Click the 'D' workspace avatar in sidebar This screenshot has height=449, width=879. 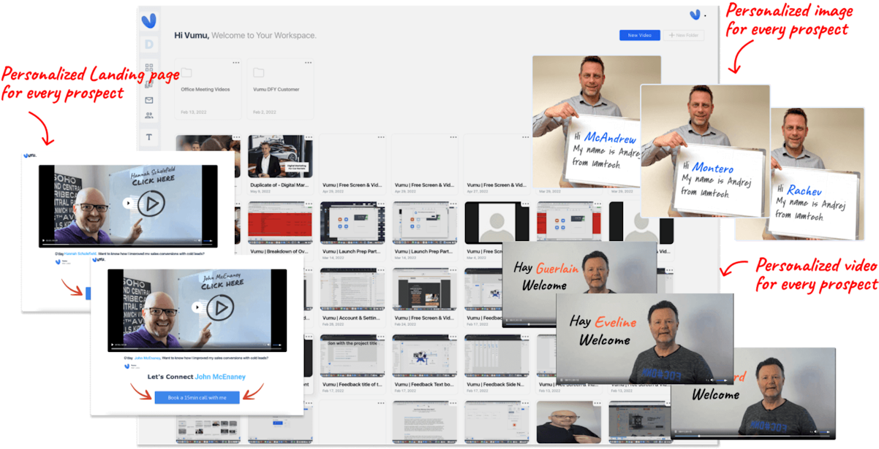pos(149,45)
